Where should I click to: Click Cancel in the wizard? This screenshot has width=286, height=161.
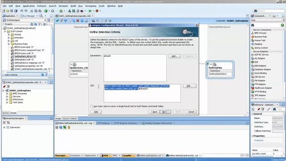191,112
